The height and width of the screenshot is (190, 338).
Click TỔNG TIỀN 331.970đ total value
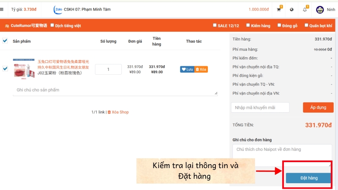point(319,125)
